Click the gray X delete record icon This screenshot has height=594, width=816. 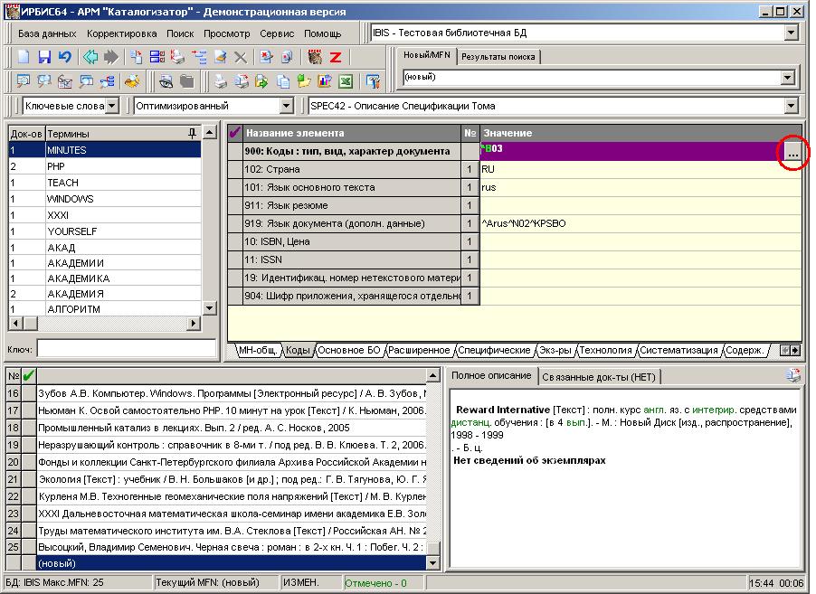240,57
